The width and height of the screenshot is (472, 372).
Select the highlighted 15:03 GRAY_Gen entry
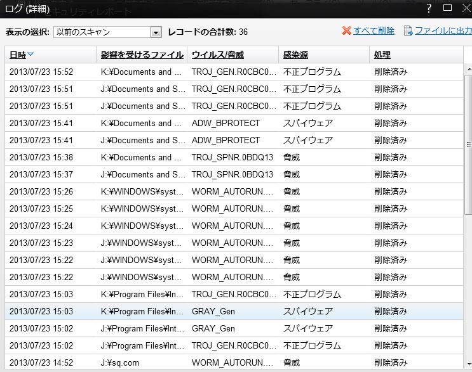coord(234,311)
